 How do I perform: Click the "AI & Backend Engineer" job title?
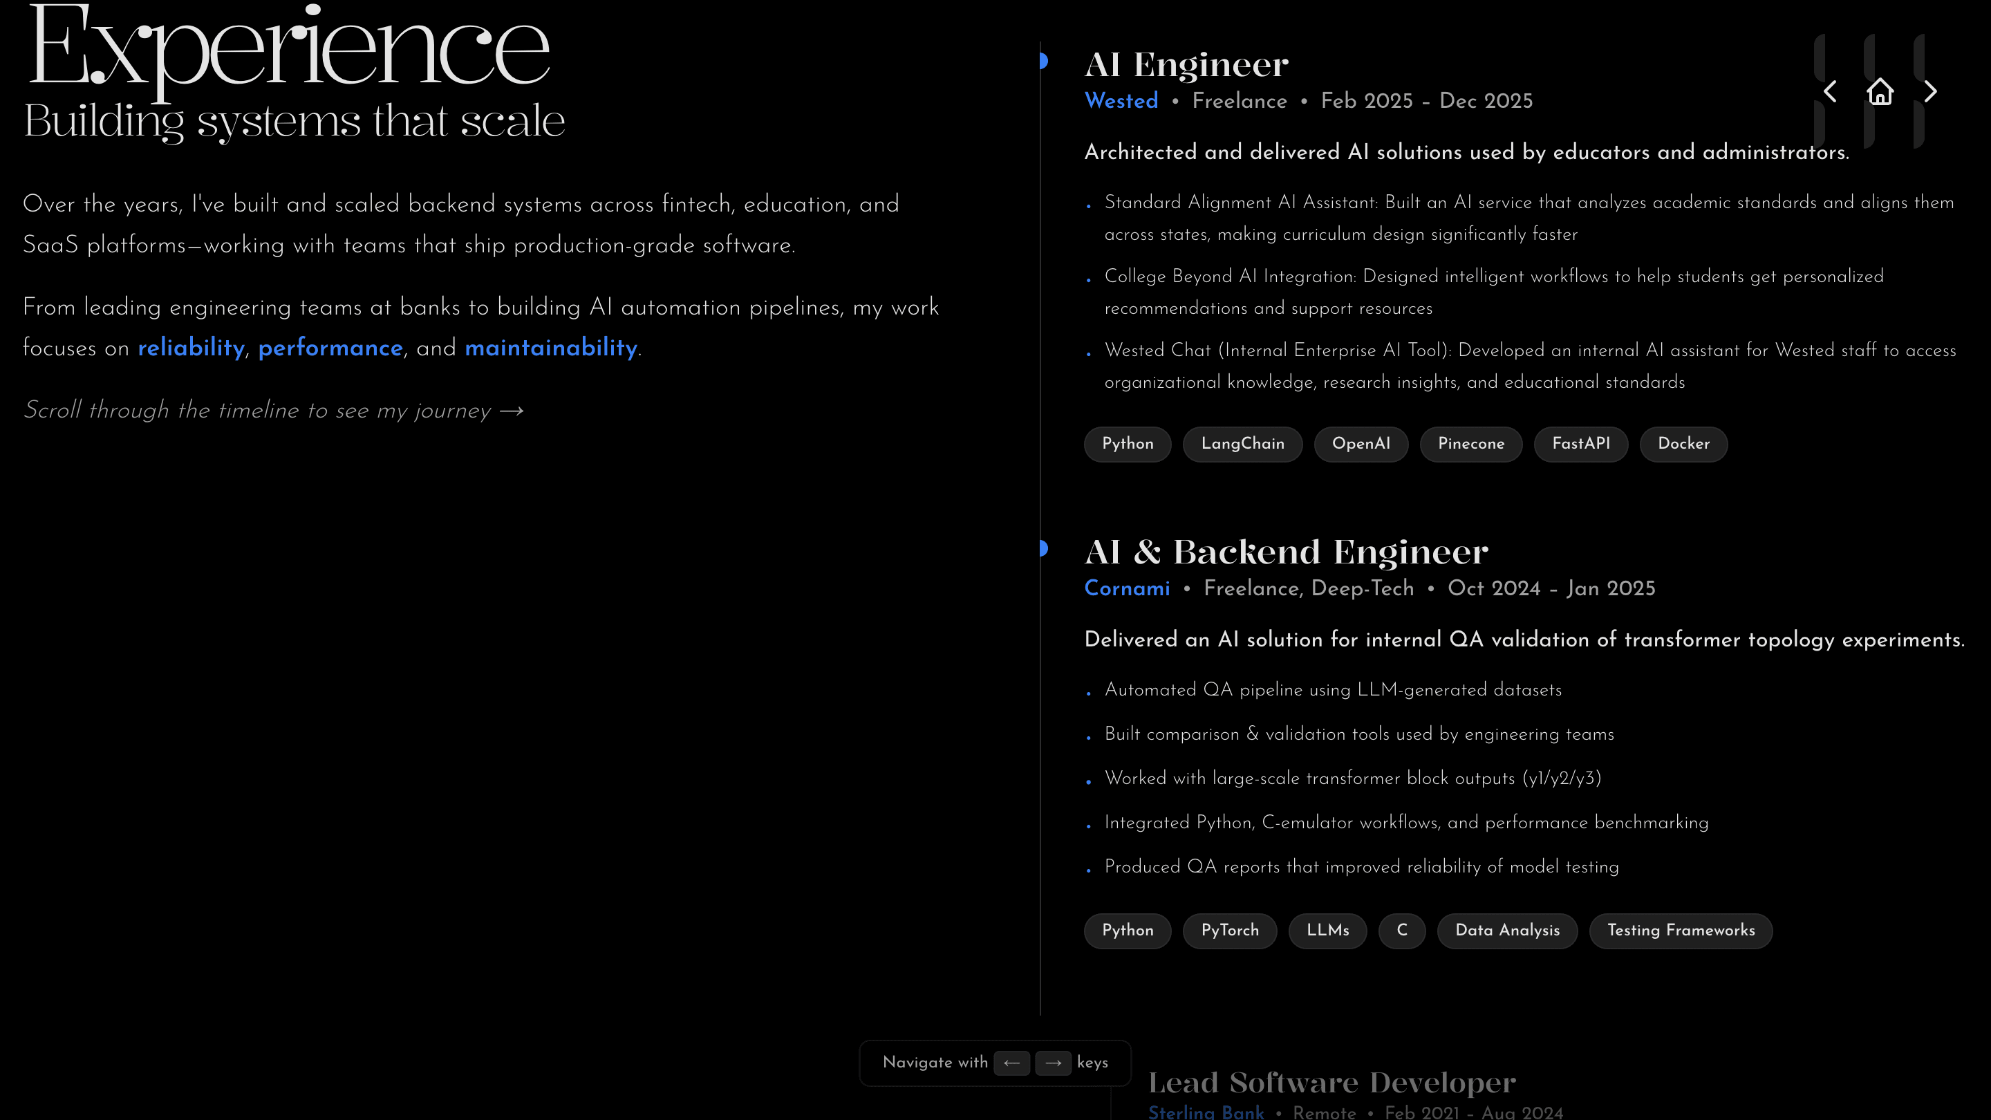[1286, 552]
